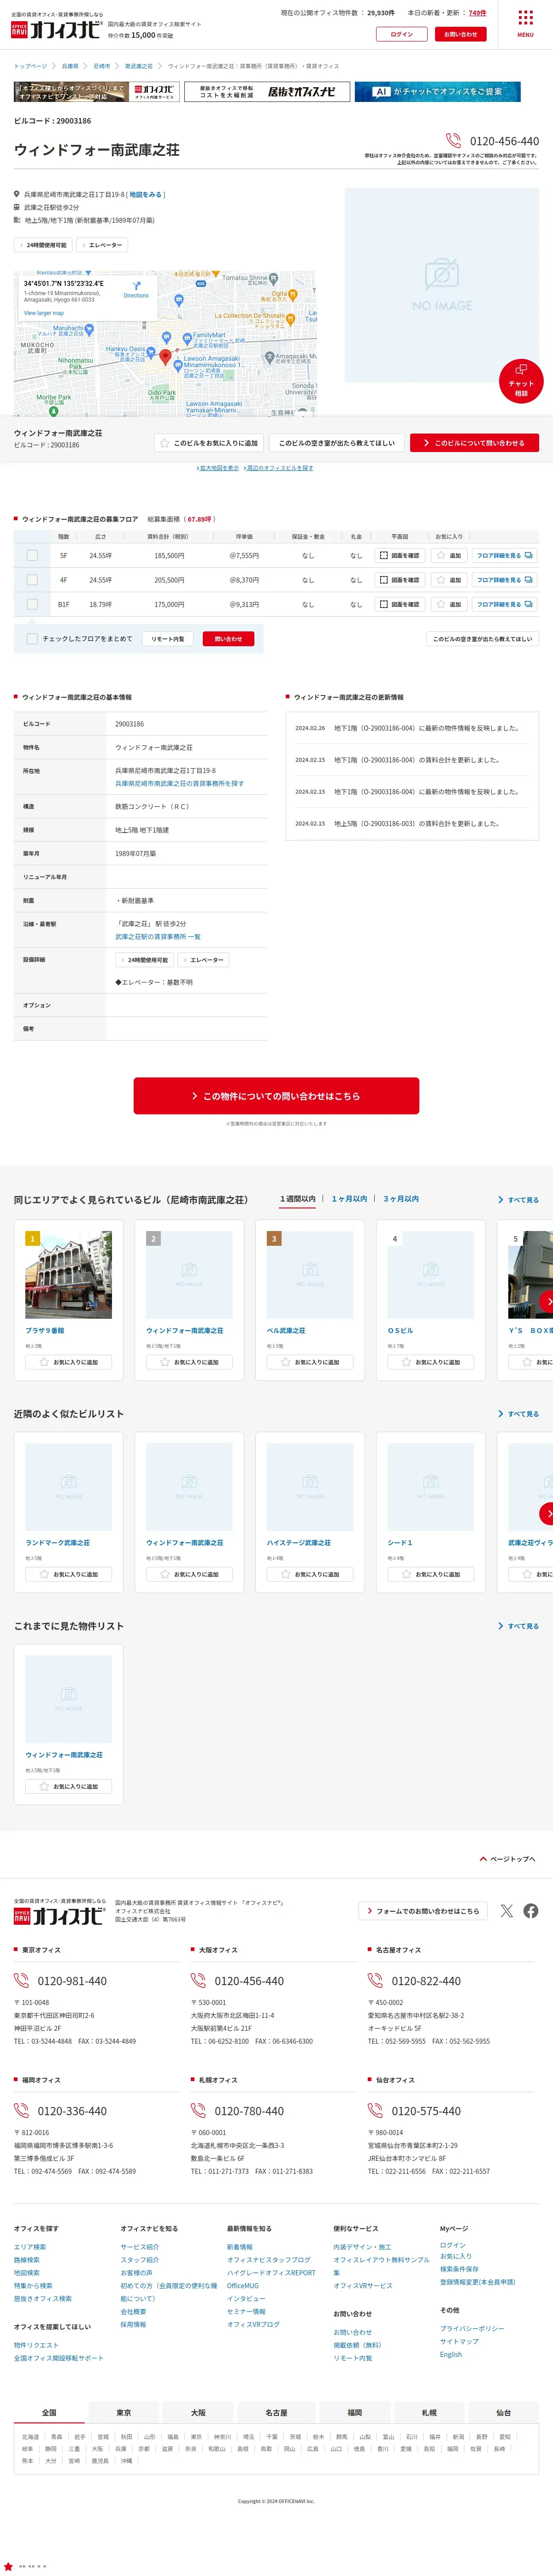Click the star 追加 for the 4F row

[449, 580]
